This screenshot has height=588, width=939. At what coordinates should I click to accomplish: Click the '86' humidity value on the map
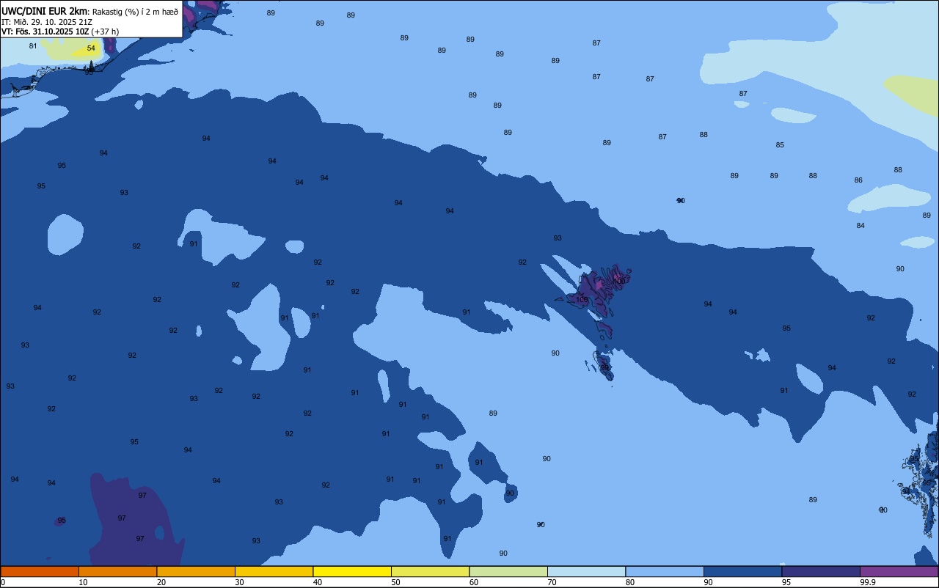click(858, 180)
